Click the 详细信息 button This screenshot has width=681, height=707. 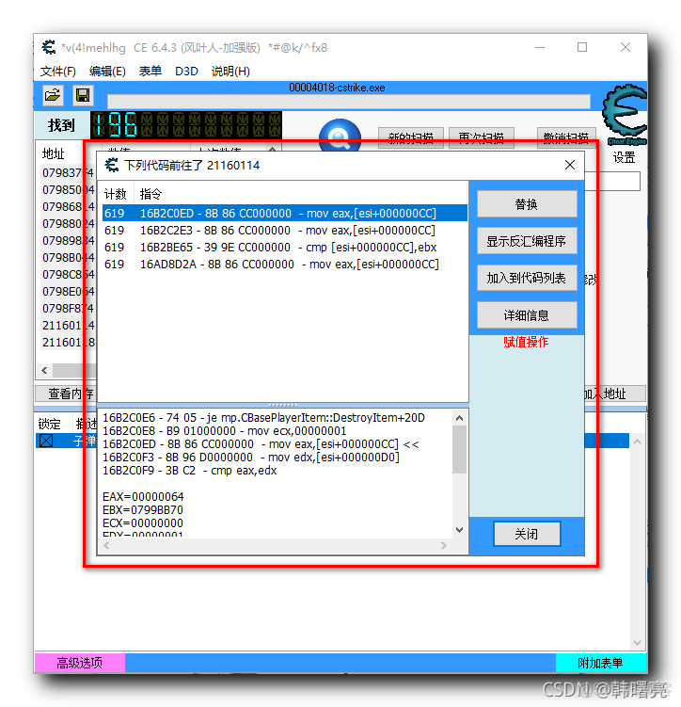pyautogui.click(x=527, y=315)
